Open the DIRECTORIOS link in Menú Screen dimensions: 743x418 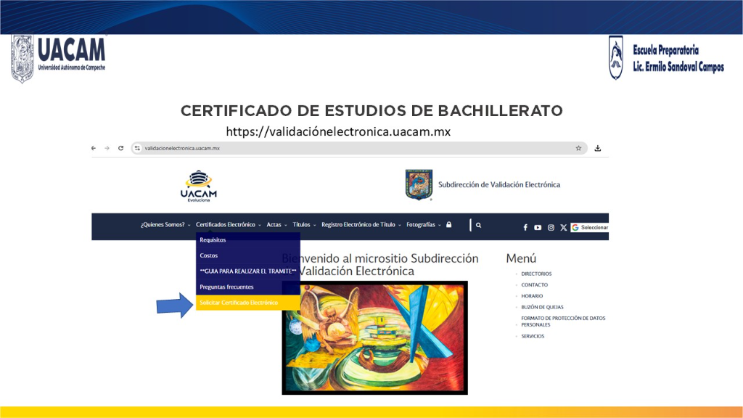[x=536, y=274]
